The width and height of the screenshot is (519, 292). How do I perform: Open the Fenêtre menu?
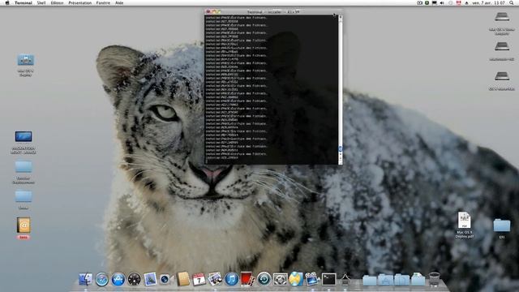(103, 2)
